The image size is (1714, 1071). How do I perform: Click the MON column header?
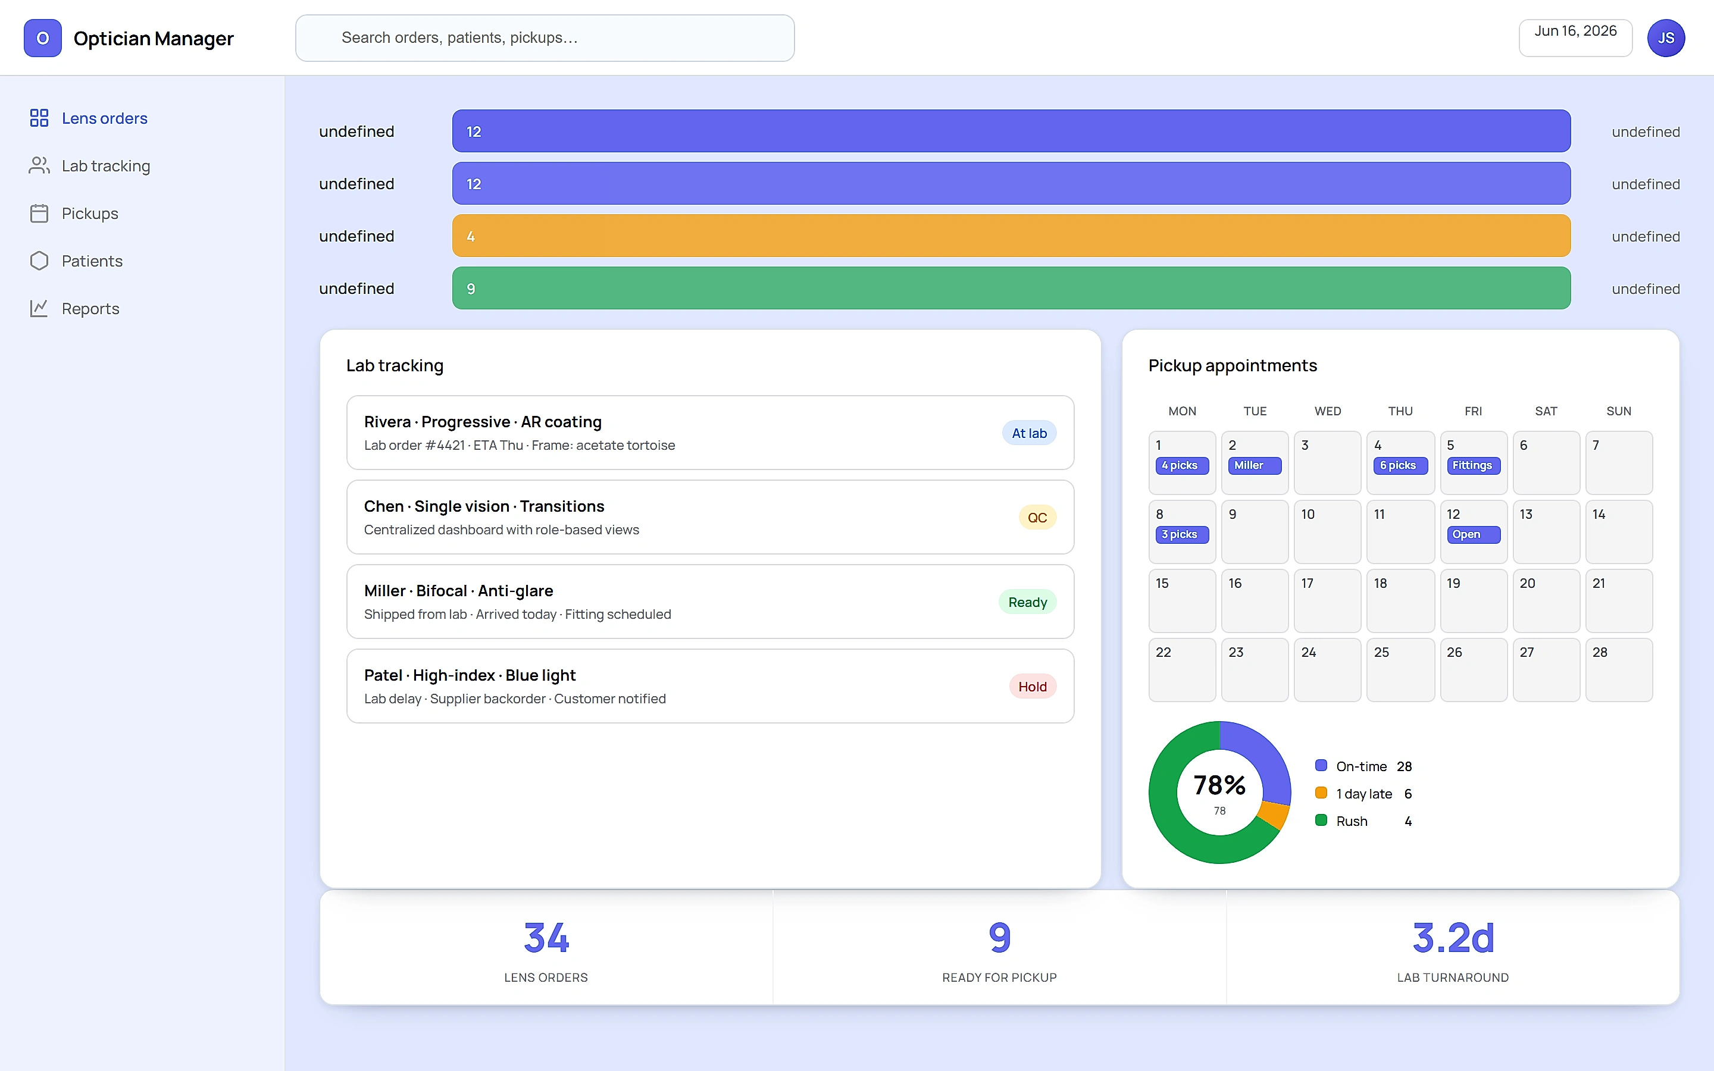pyautogui.click(x=1182, y=411)
